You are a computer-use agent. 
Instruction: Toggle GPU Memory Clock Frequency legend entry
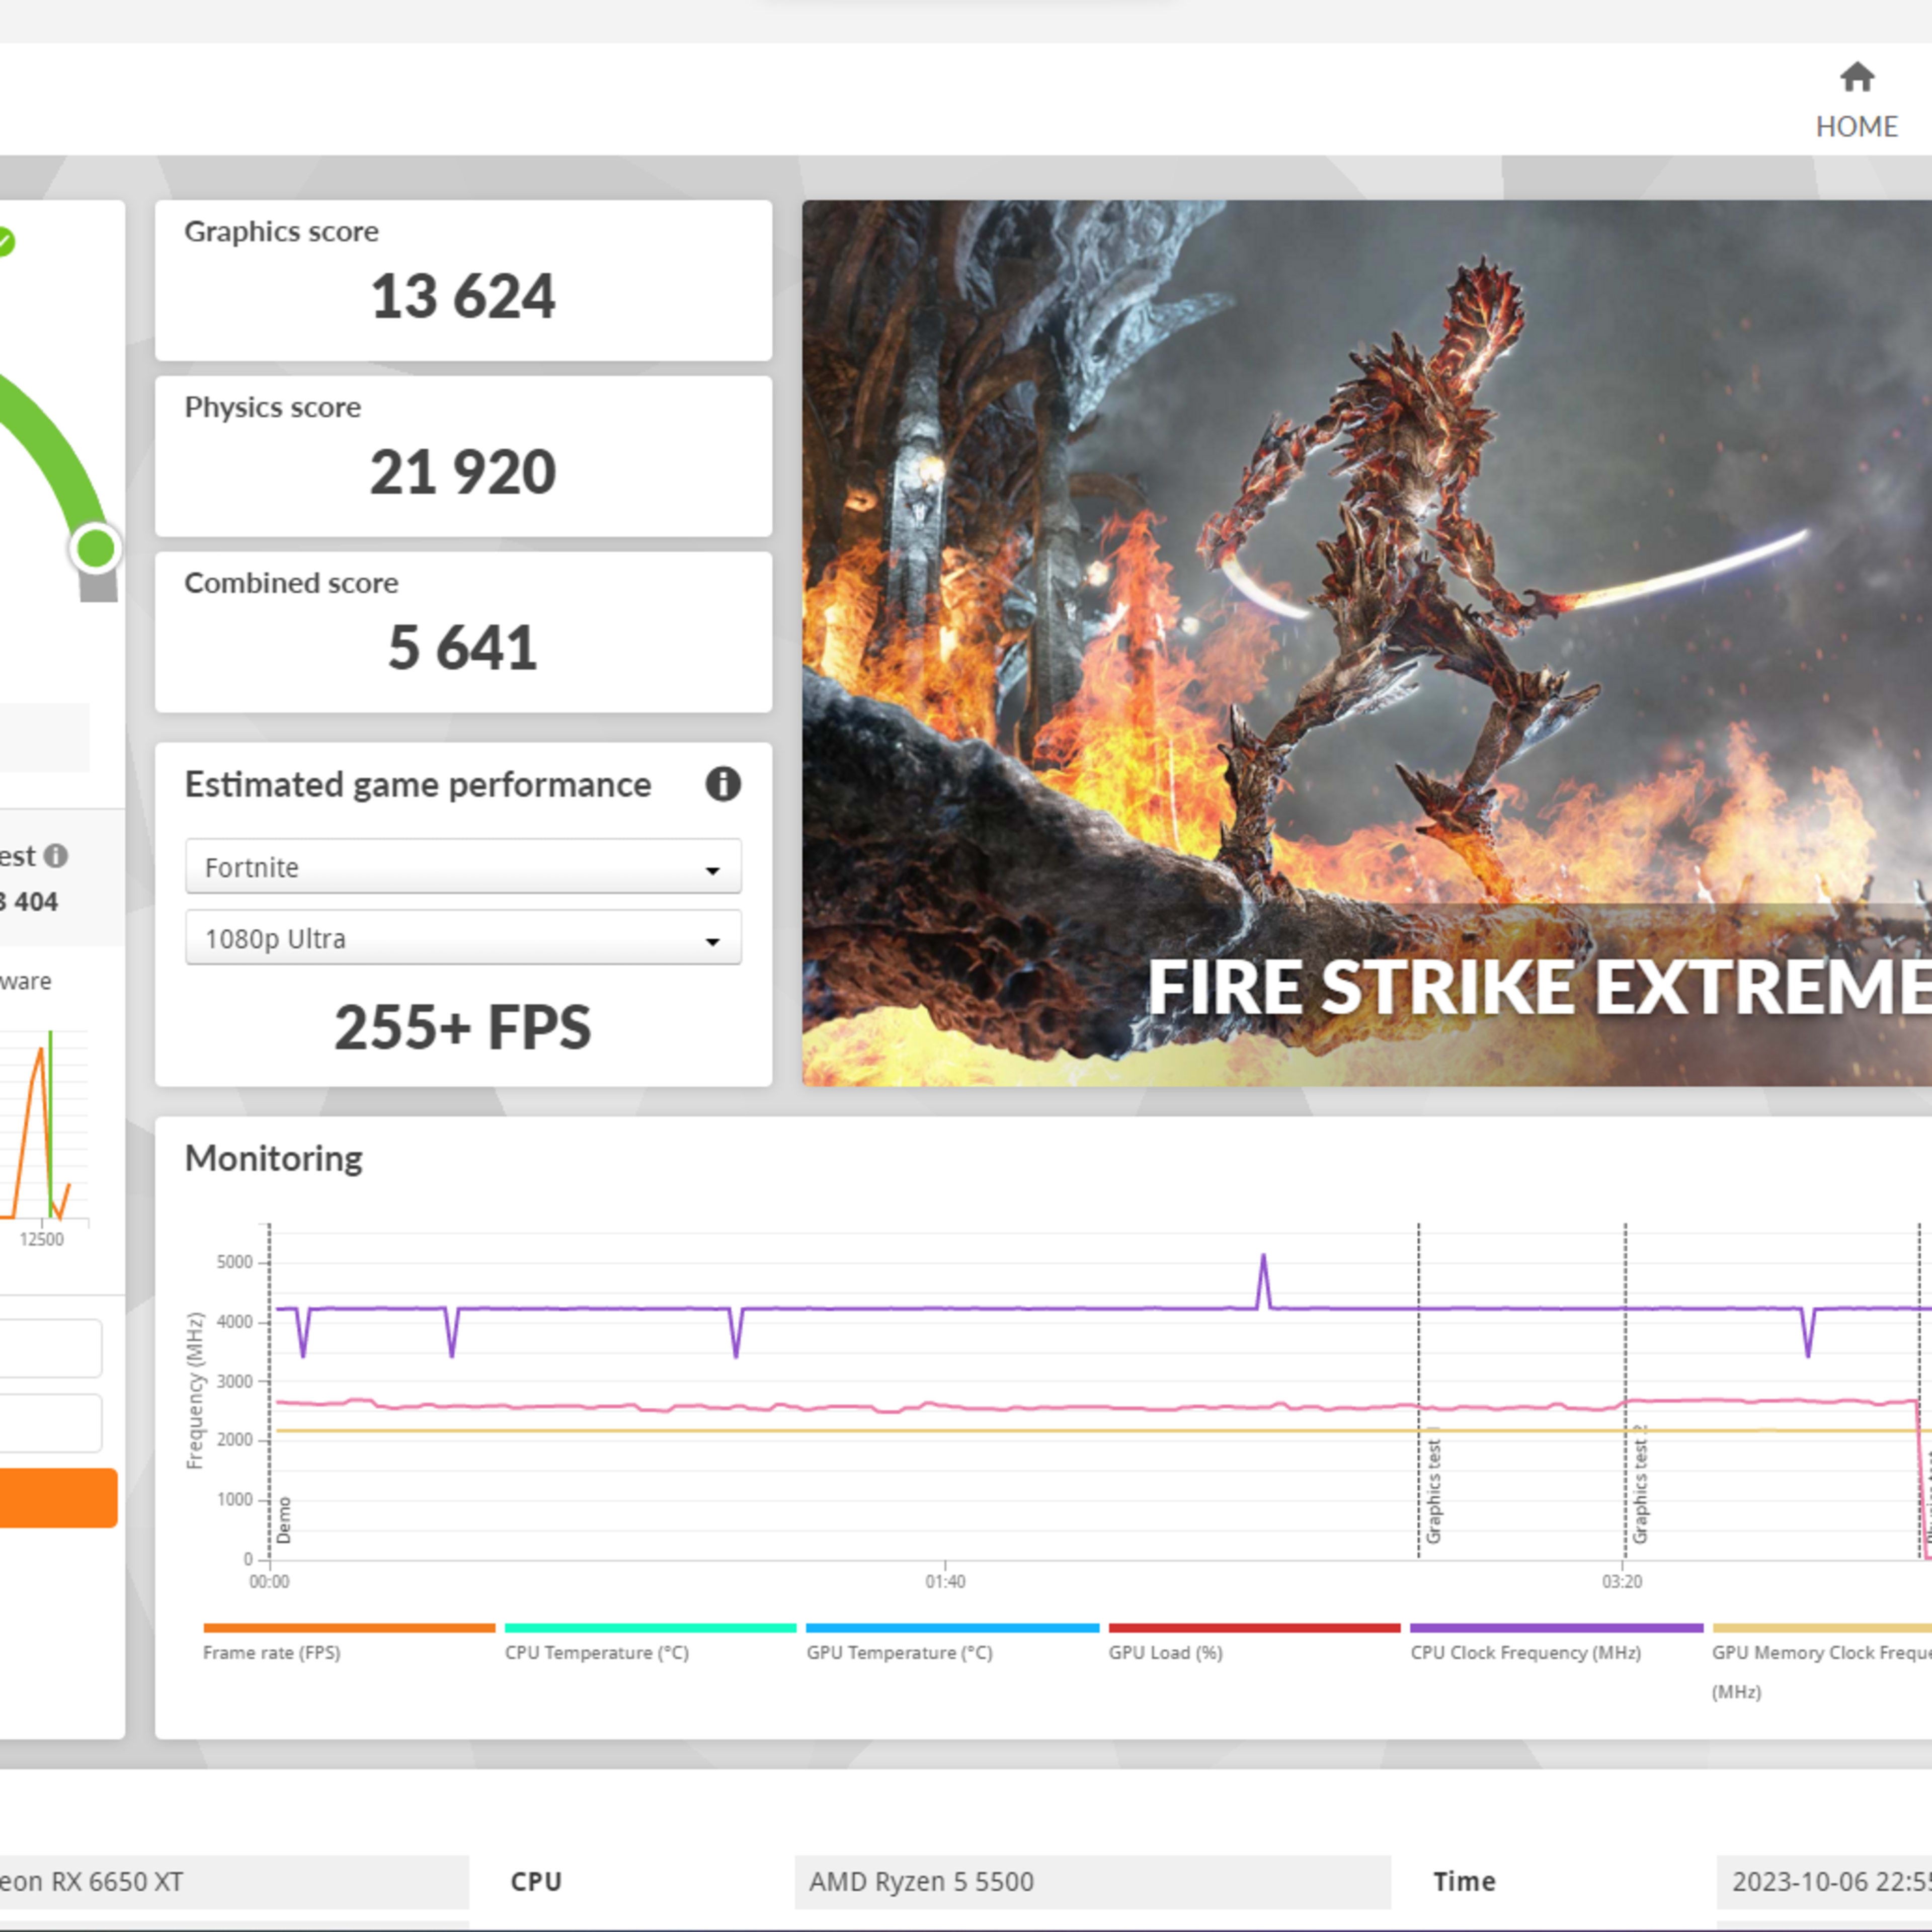pos(1821,1662)
